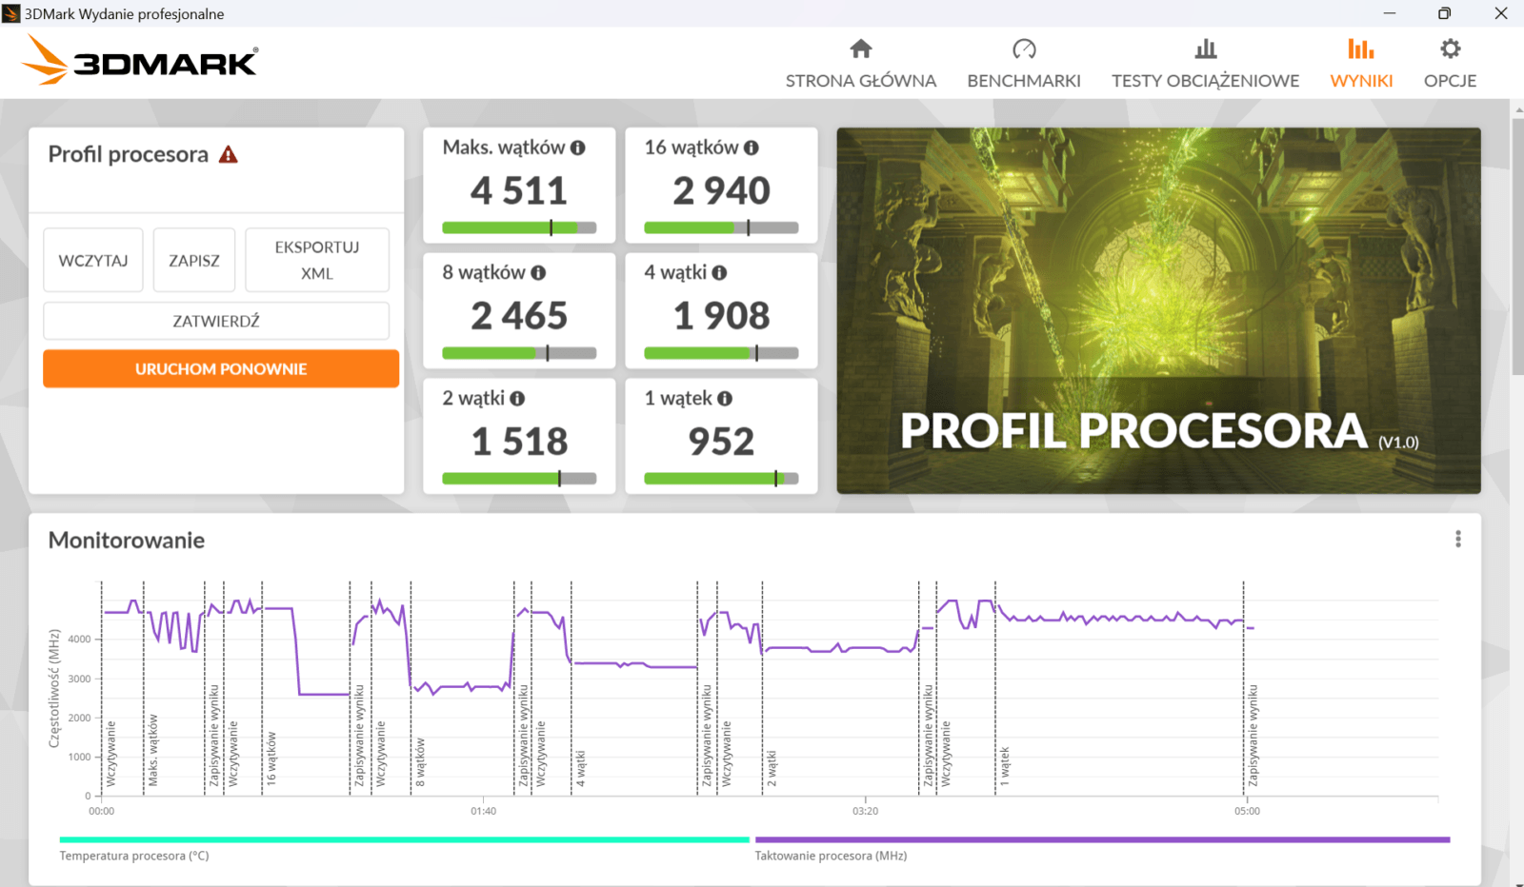Click the Wczytaj button

(x=93, y=260)
